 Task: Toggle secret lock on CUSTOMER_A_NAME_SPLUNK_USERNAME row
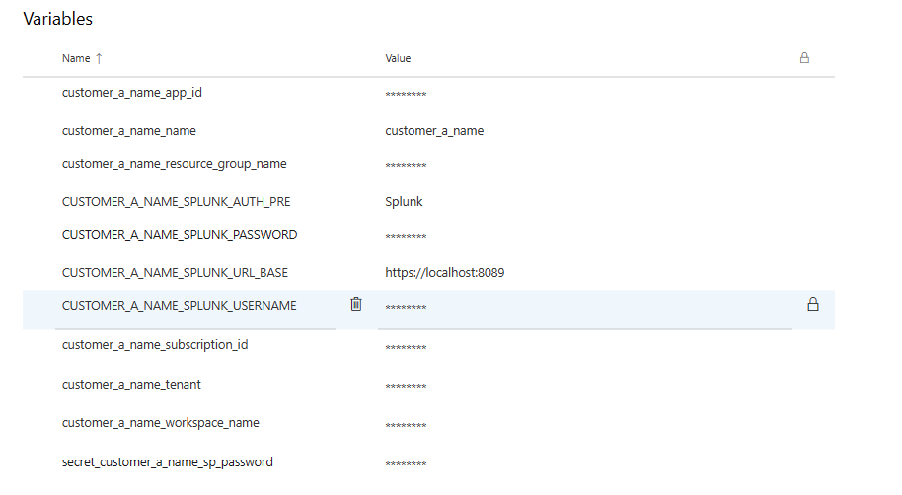[x=813, y=305]
